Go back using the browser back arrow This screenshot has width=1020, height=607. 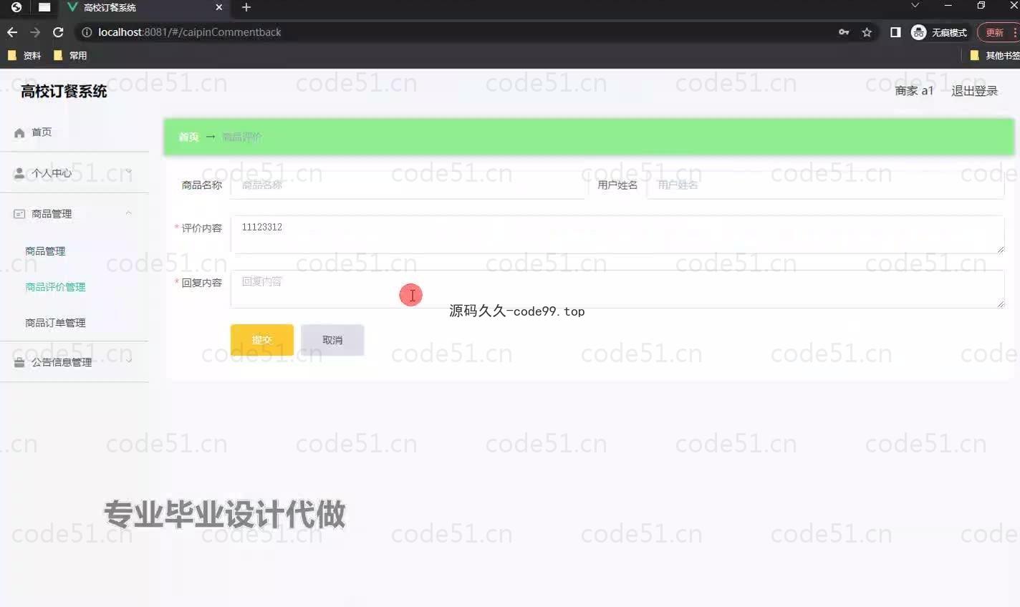[x=11, y=32]
